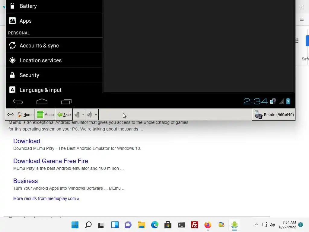Tap the network connection icon beside the clock
The width and height of the screenshot is (309, 232).
273,101
